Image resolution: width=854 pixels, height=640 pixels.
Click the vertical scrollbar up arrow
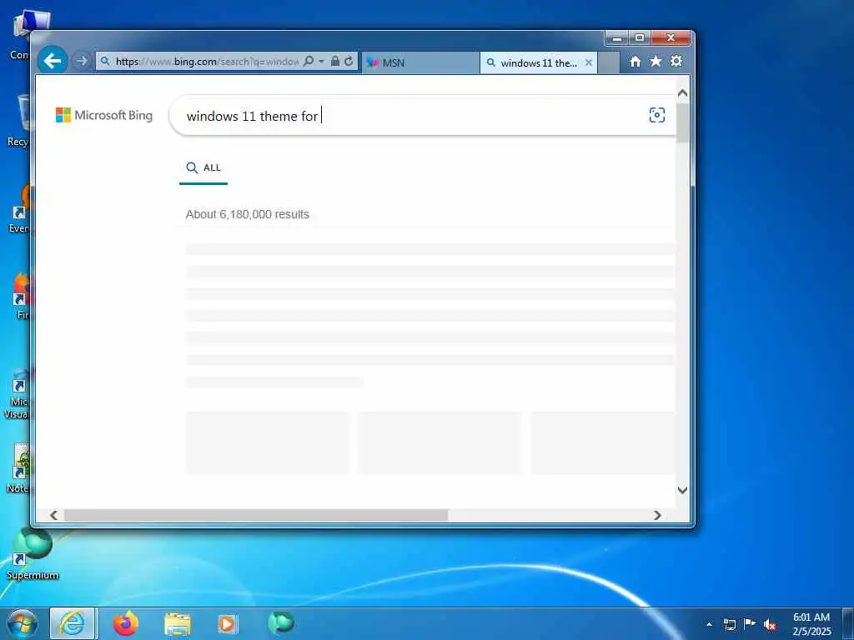coord(682,93)
